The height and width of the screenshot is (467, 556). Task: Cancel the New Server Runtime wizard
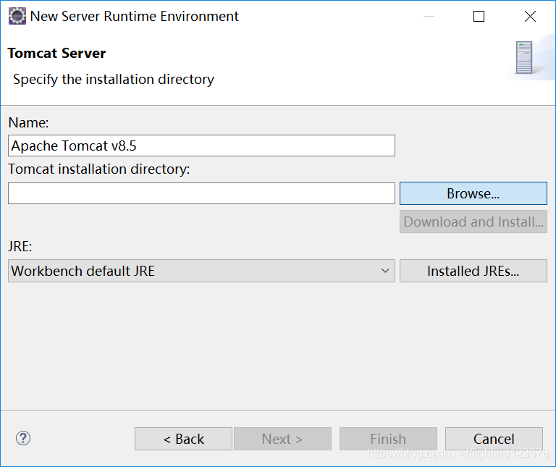coord(494,439)
